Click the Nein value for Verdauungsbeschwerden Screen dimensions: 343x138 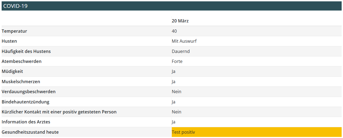pyautogui.click(x=177, y=92)
